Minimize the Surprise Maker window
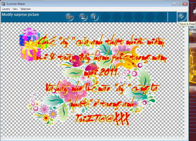196x141 pixels. [174, 4]
